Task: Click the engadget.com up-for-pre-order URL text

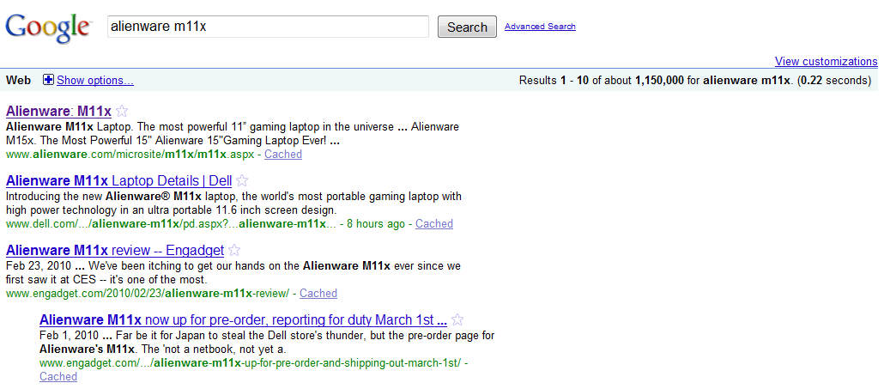Action: coord(251,363)
